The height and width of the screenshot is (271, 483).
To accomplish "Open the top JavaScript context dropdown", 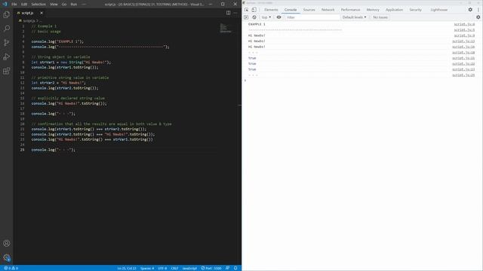I will (266, 17).
